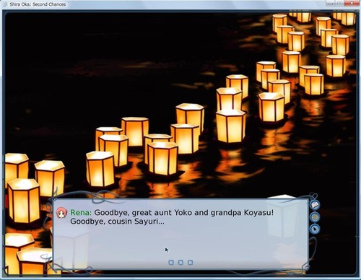The width and height of the screenshot is (361, 280).
Task: Click the mouse cursor icon button
Action: point(315,229)
